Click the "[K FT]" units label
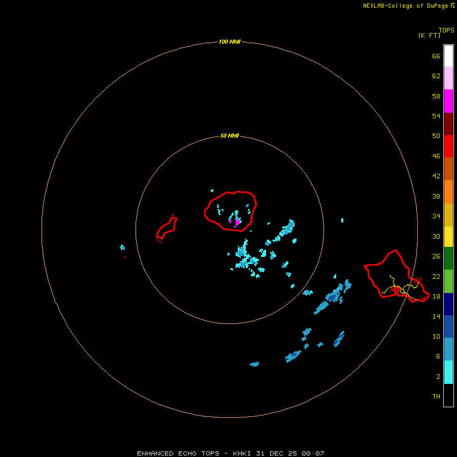 429,35
